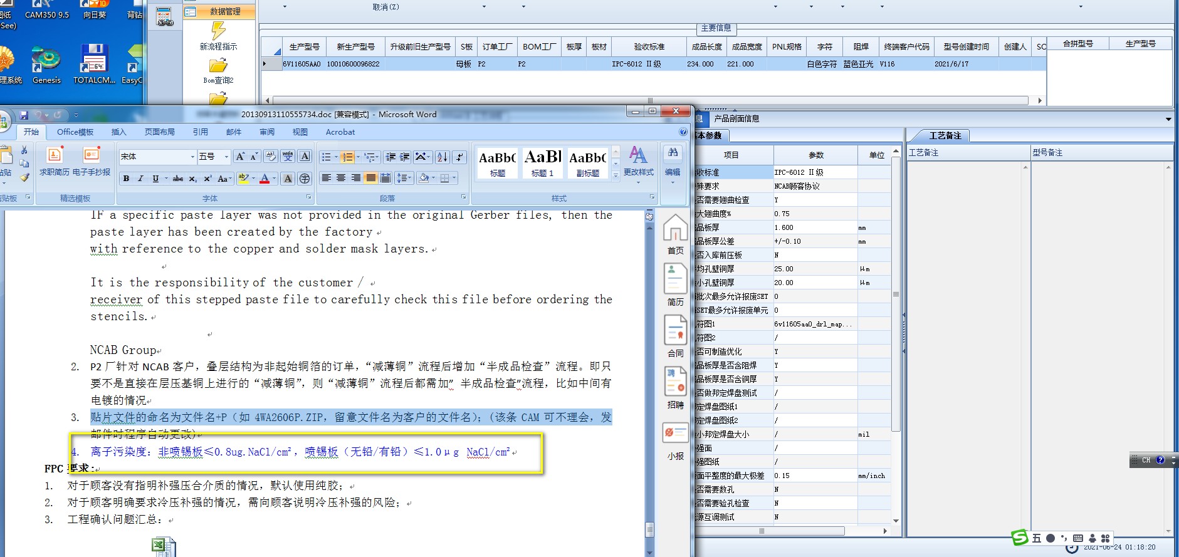Viewport: 1179px width, 557px height.
Task: Grow the font size in Word ribbon
Action: point(240,157)
